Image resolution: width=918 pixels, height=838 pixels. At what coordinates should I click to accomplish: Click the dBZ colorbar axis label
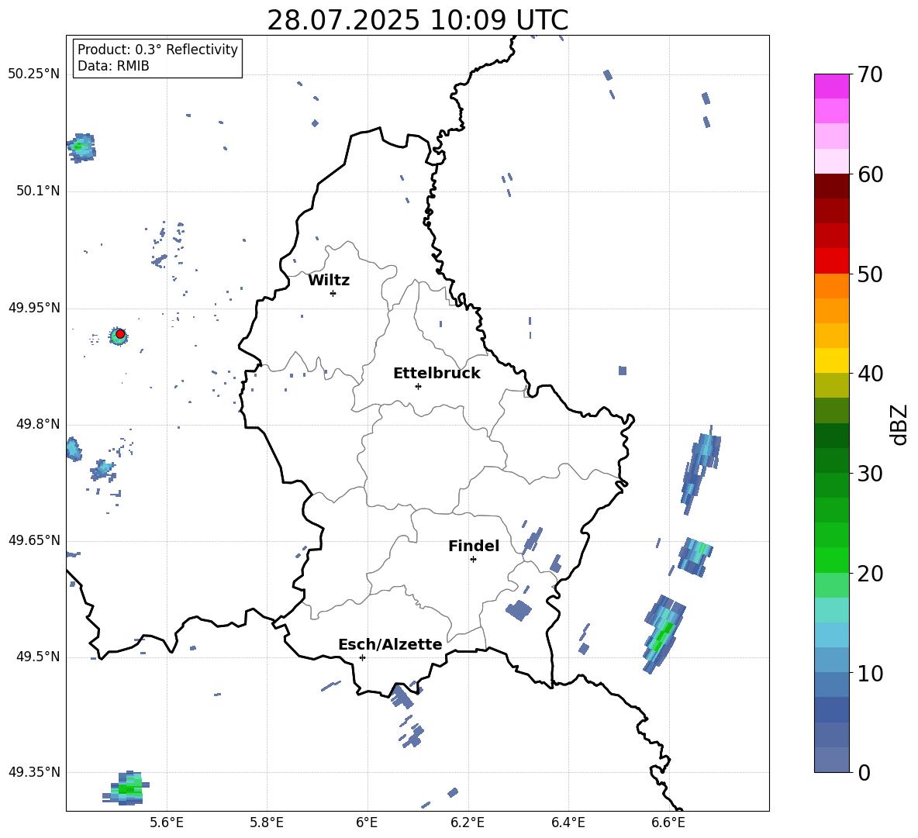900,425
